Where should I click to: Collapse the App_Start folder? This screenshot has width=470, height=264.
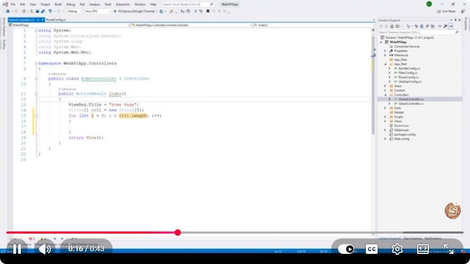click(x=385, y=64)
